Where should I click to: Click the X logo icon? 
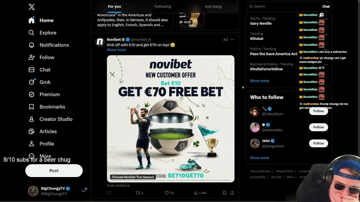[31, 7]
